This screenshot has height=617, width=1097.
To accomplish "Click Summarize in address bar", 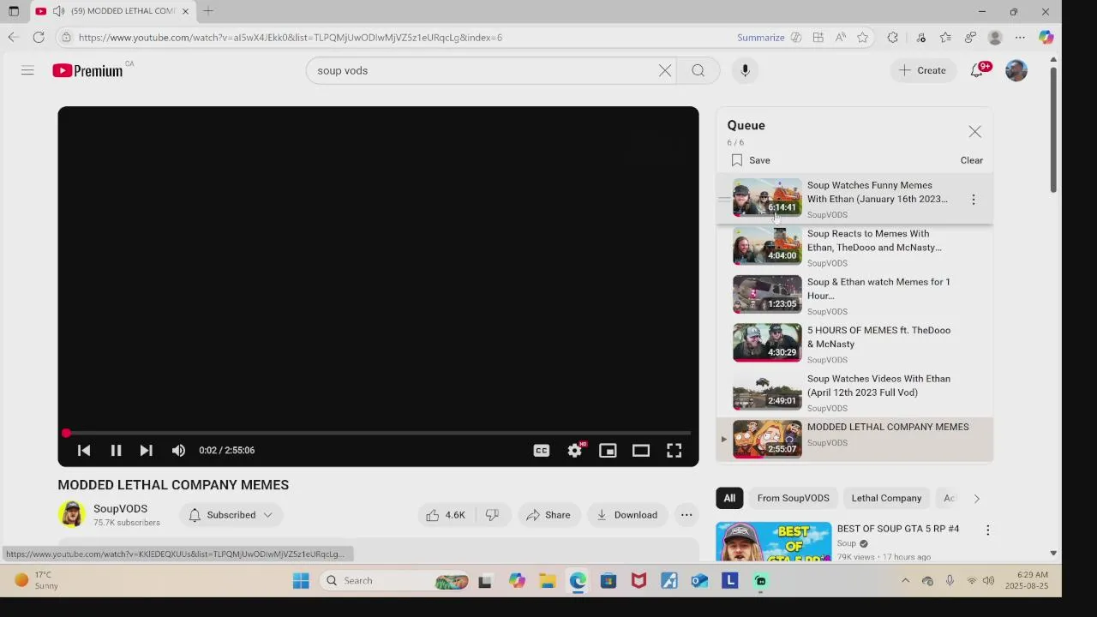I will coord(761,38).
